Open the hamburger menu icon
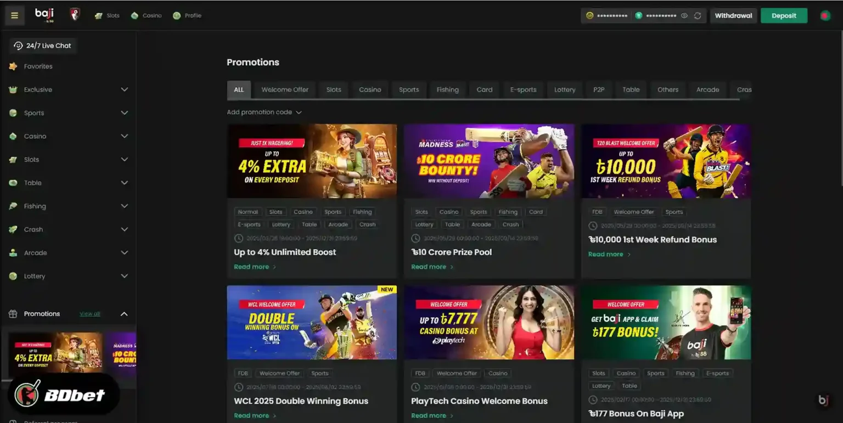The height and width of the screenshot is (423, 843). [x=15, y=15]
